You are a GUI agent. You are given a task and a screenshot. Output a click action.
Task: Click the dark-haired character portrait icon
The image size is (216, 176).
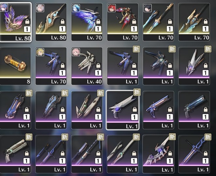147,8
